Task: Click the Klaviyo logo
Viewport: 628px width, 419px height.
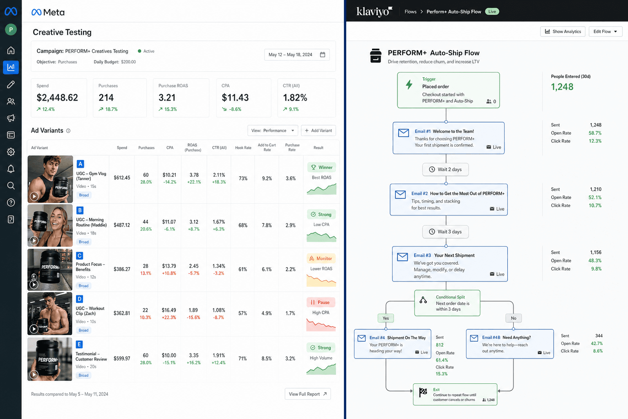Action: click(x=375, y=11)
